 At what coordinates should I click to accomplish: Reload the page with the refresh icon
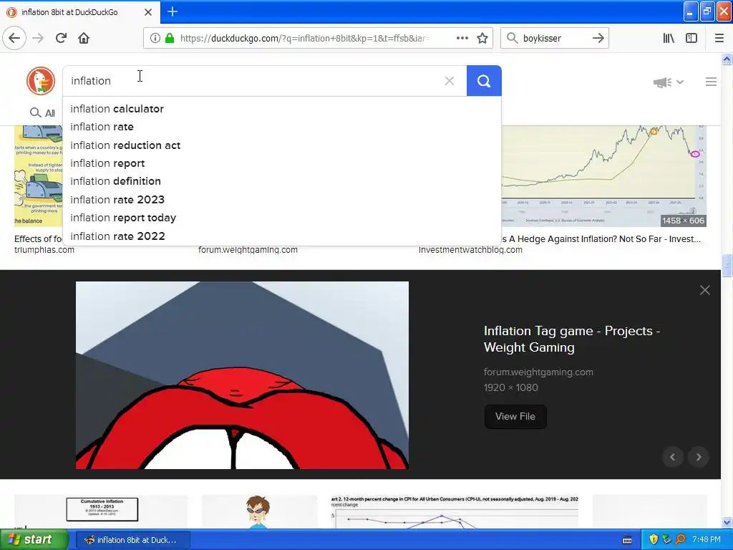coord(61,38)
